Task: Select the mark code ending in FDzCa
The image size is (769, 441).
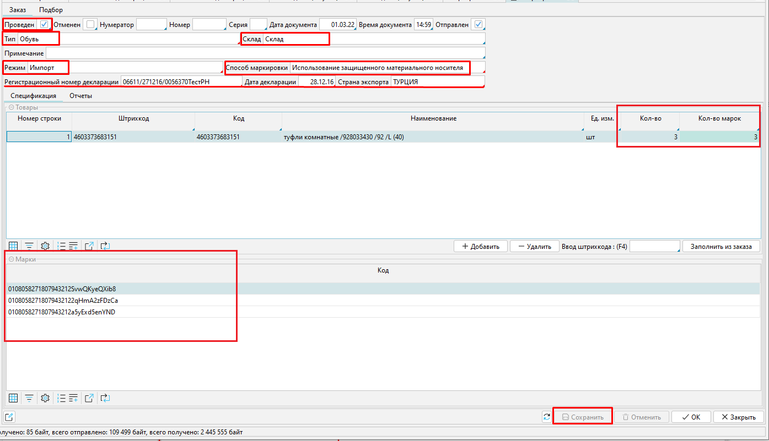Action: coord(63,301)
